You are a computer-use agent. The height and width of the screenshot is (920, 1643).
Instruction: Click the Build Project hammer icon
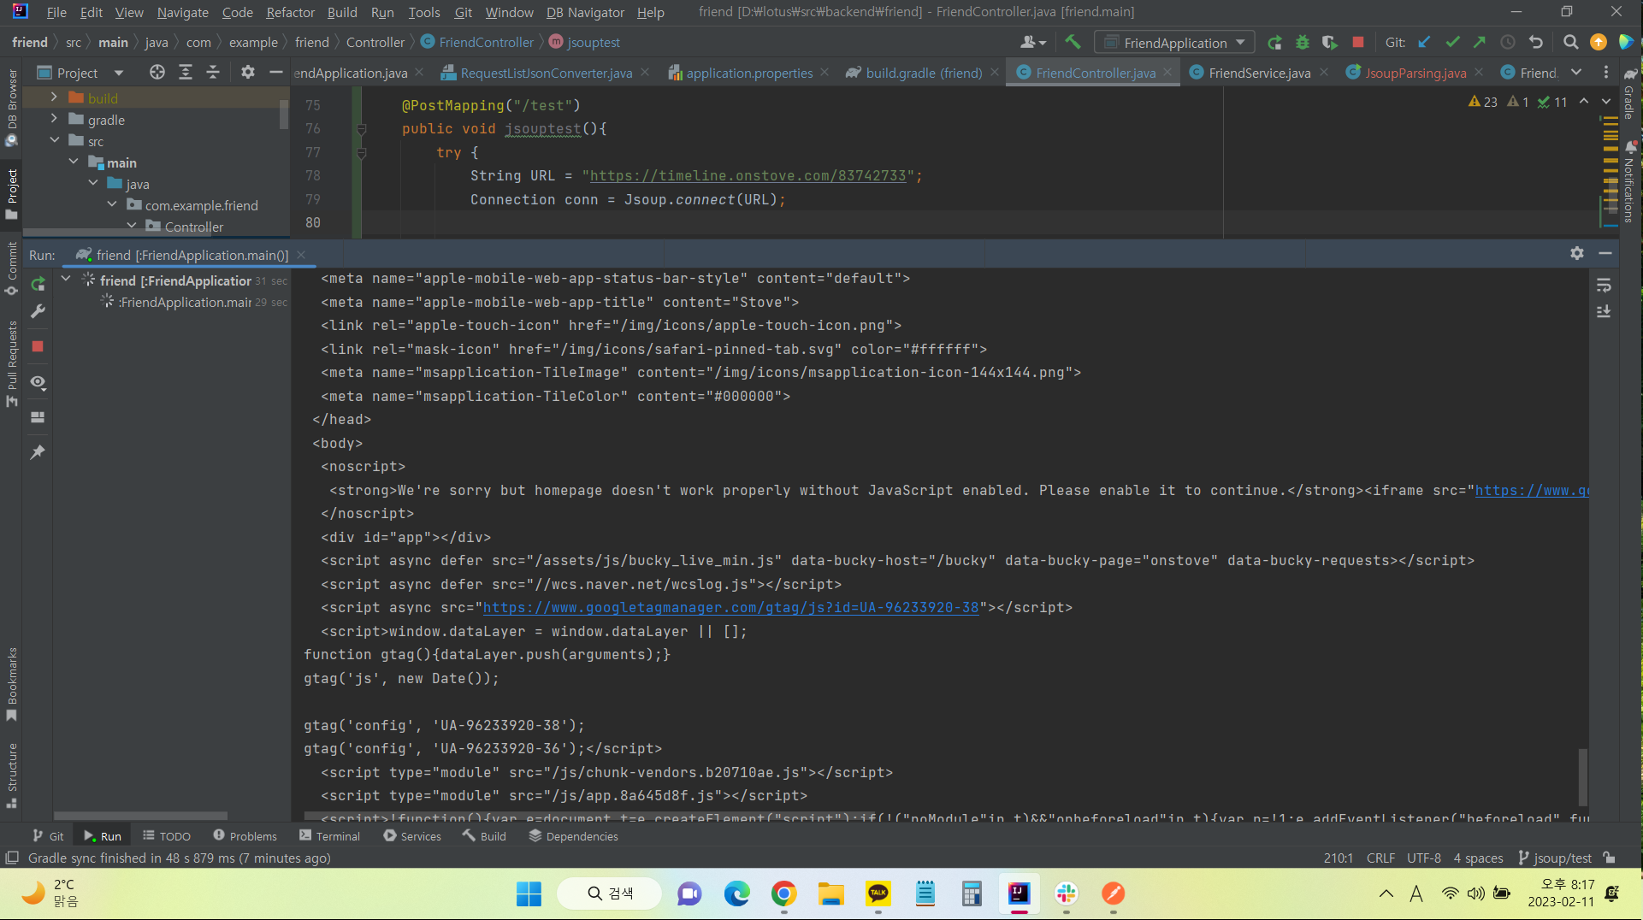(x=1073, y=42)
